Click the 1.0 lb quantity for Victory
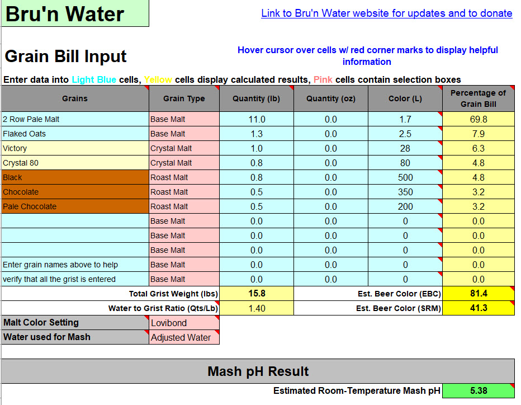Viewport: 521px width, 405px height. coord(257,148)
